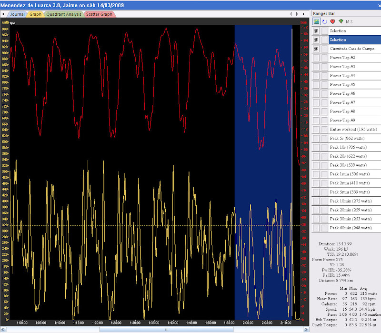The width and height of the screenshot is (381, 333).
Task: Click the next-tab arrow above the graph
Action: coord(297,14)
